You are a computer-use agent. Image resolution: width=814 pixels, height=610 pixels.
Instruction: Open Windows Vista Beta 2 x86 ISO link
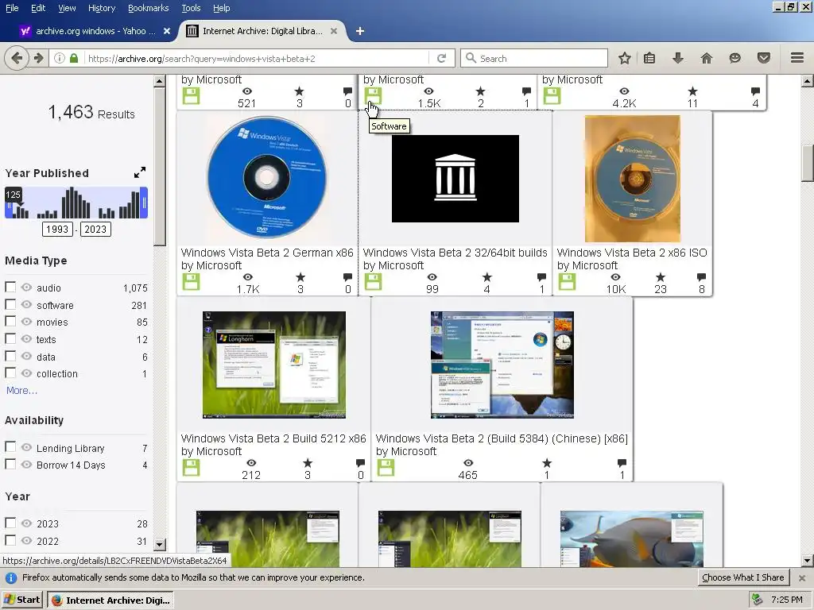coord(632,253)
